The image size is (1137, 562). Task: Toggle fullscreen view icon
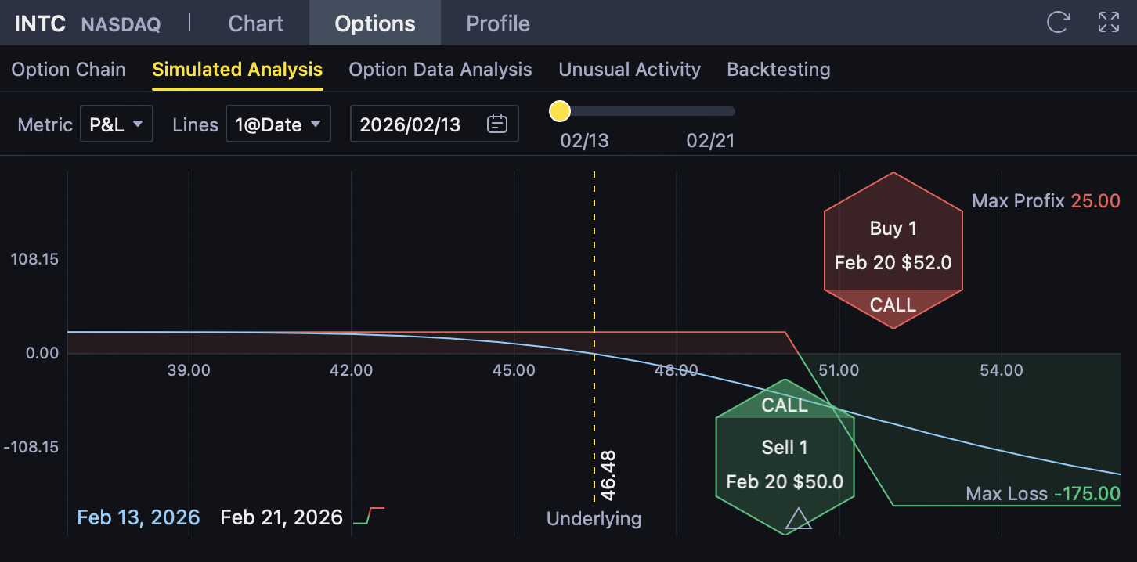point(1109,23)
